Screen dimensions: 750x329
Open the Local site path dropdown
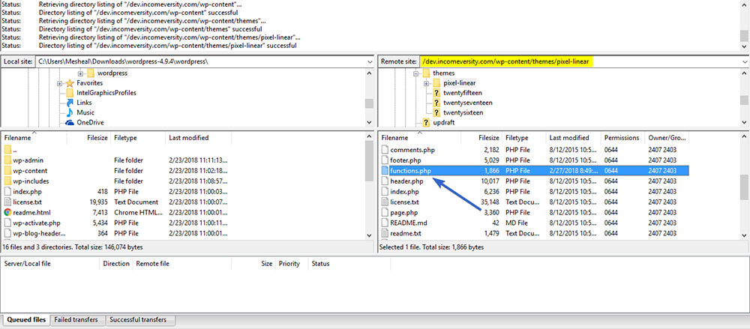369,61
